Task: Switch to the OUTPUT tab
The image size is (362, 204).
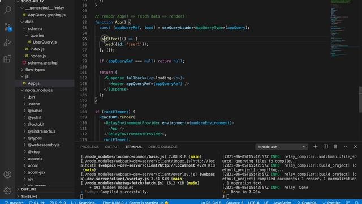Action: [x=112, y=147]
